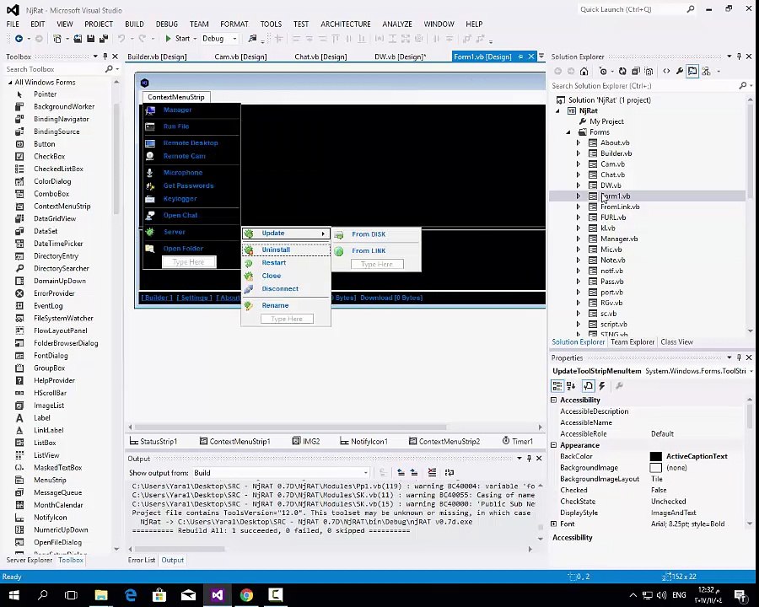This screenshot has height=607, width=759.
Task: Select Timer1 component in the component tray
Action: [518, 441]
